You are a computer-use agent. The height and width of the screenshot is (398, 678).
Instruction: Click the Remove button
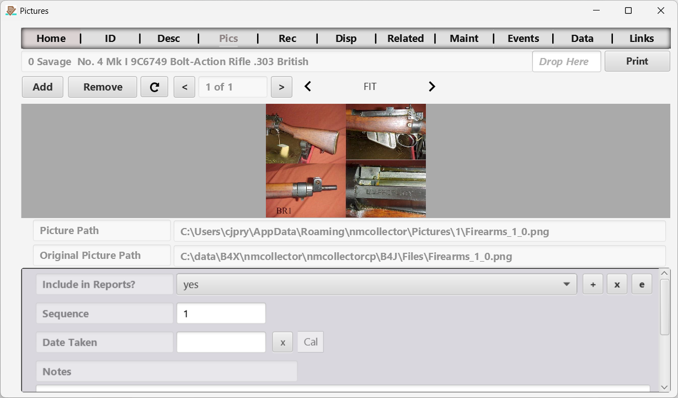tap(103, 87)
